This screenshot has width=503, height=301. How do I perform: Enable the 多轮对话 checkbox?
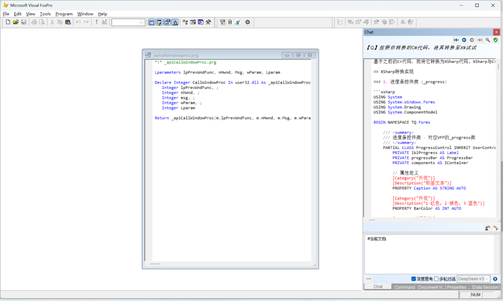(436, 279)
